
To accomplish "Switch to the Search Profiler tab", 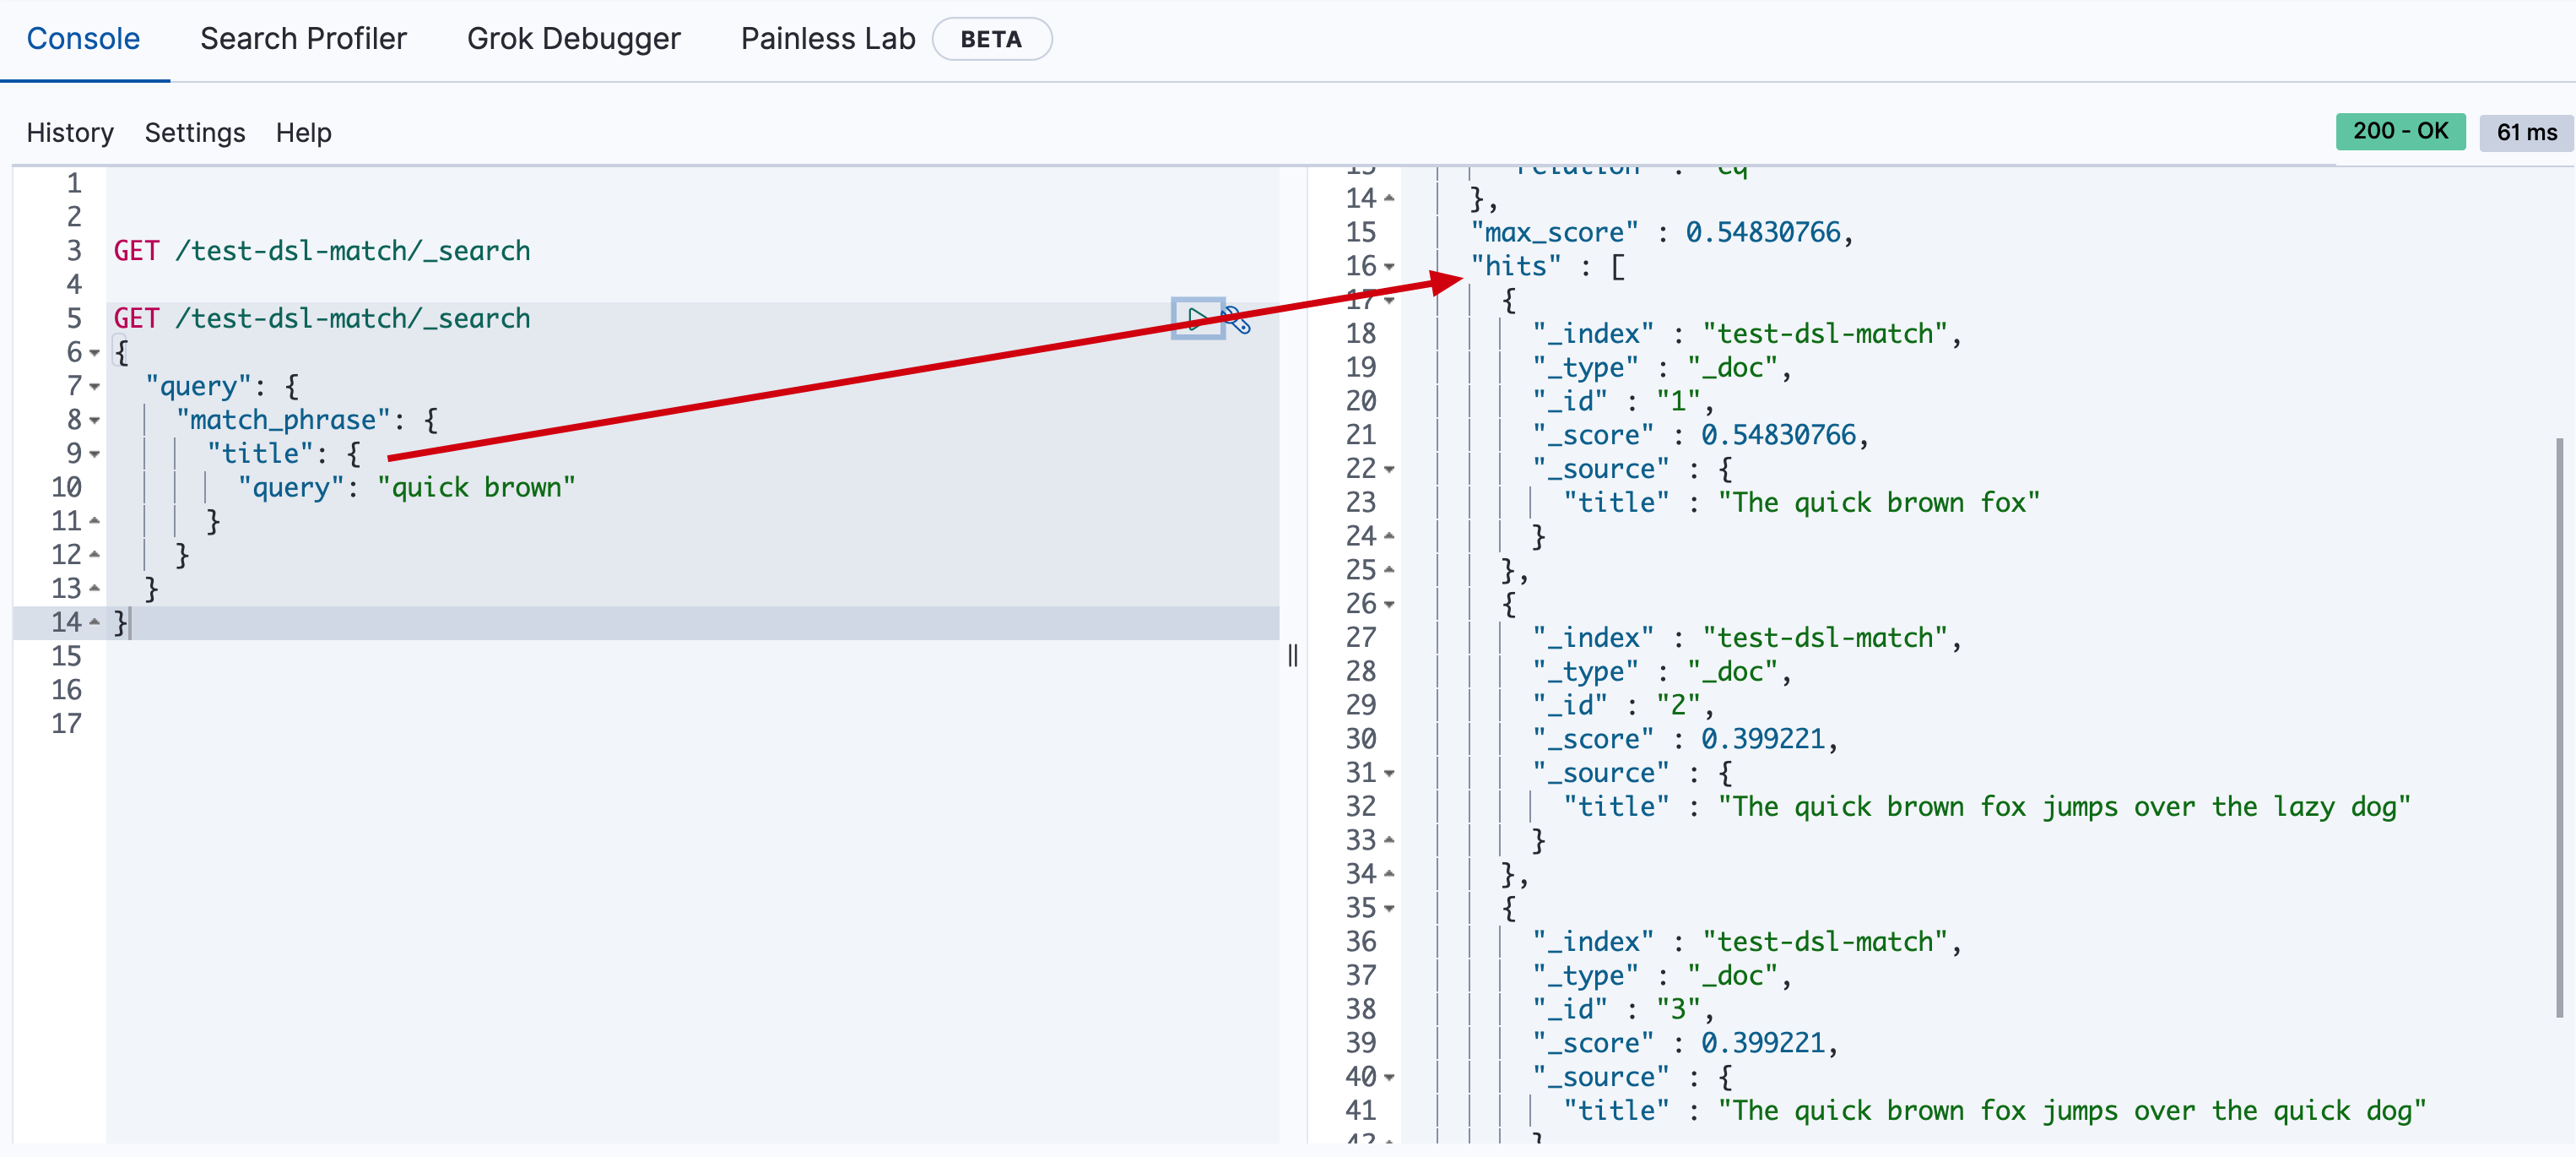I will tap(303, 39).
